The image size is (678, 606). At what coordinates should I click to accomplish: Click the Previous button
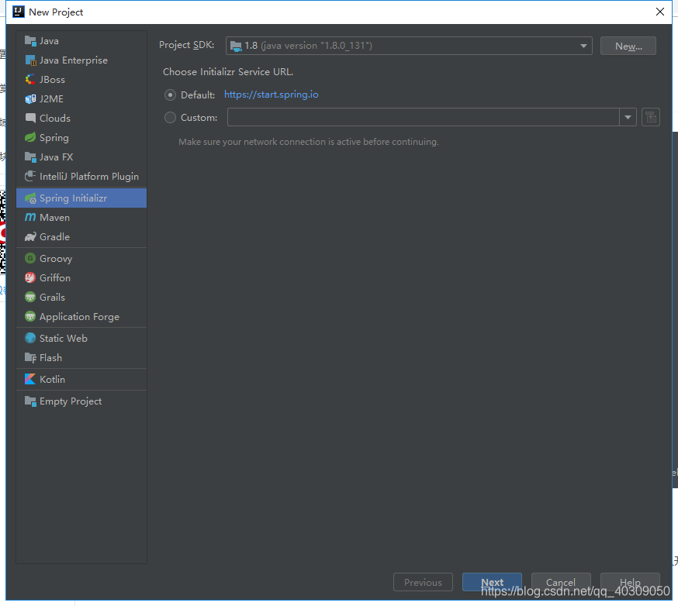coord(423,582)
